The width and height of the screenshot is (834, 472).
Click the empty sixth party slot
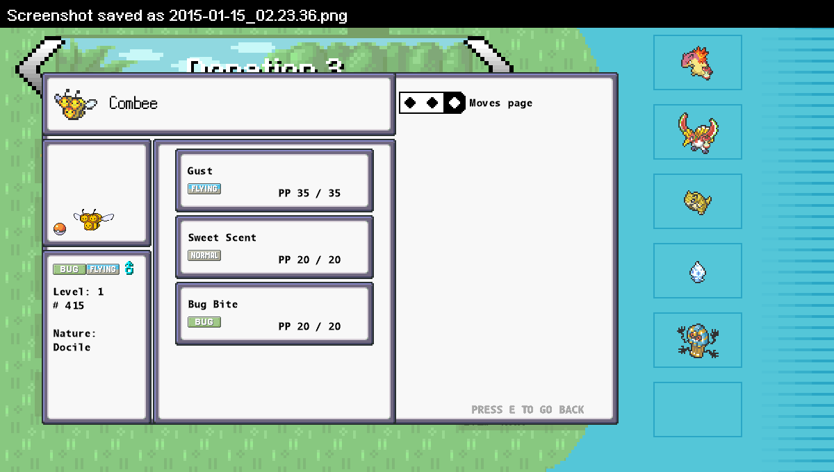[x=697, y=410]
